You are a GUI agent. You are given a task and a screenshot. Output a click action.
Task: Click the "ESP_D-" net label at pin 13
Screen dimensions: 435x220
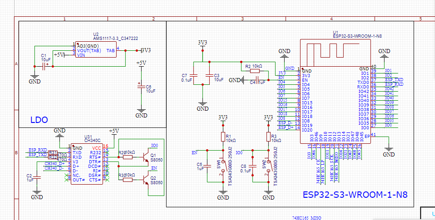[x=286, y=123]
